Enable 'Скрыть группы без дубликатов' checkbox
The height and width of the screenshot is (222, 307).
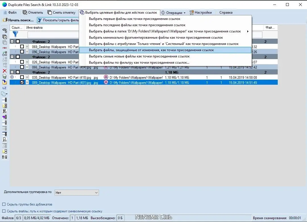pos(4,204)
